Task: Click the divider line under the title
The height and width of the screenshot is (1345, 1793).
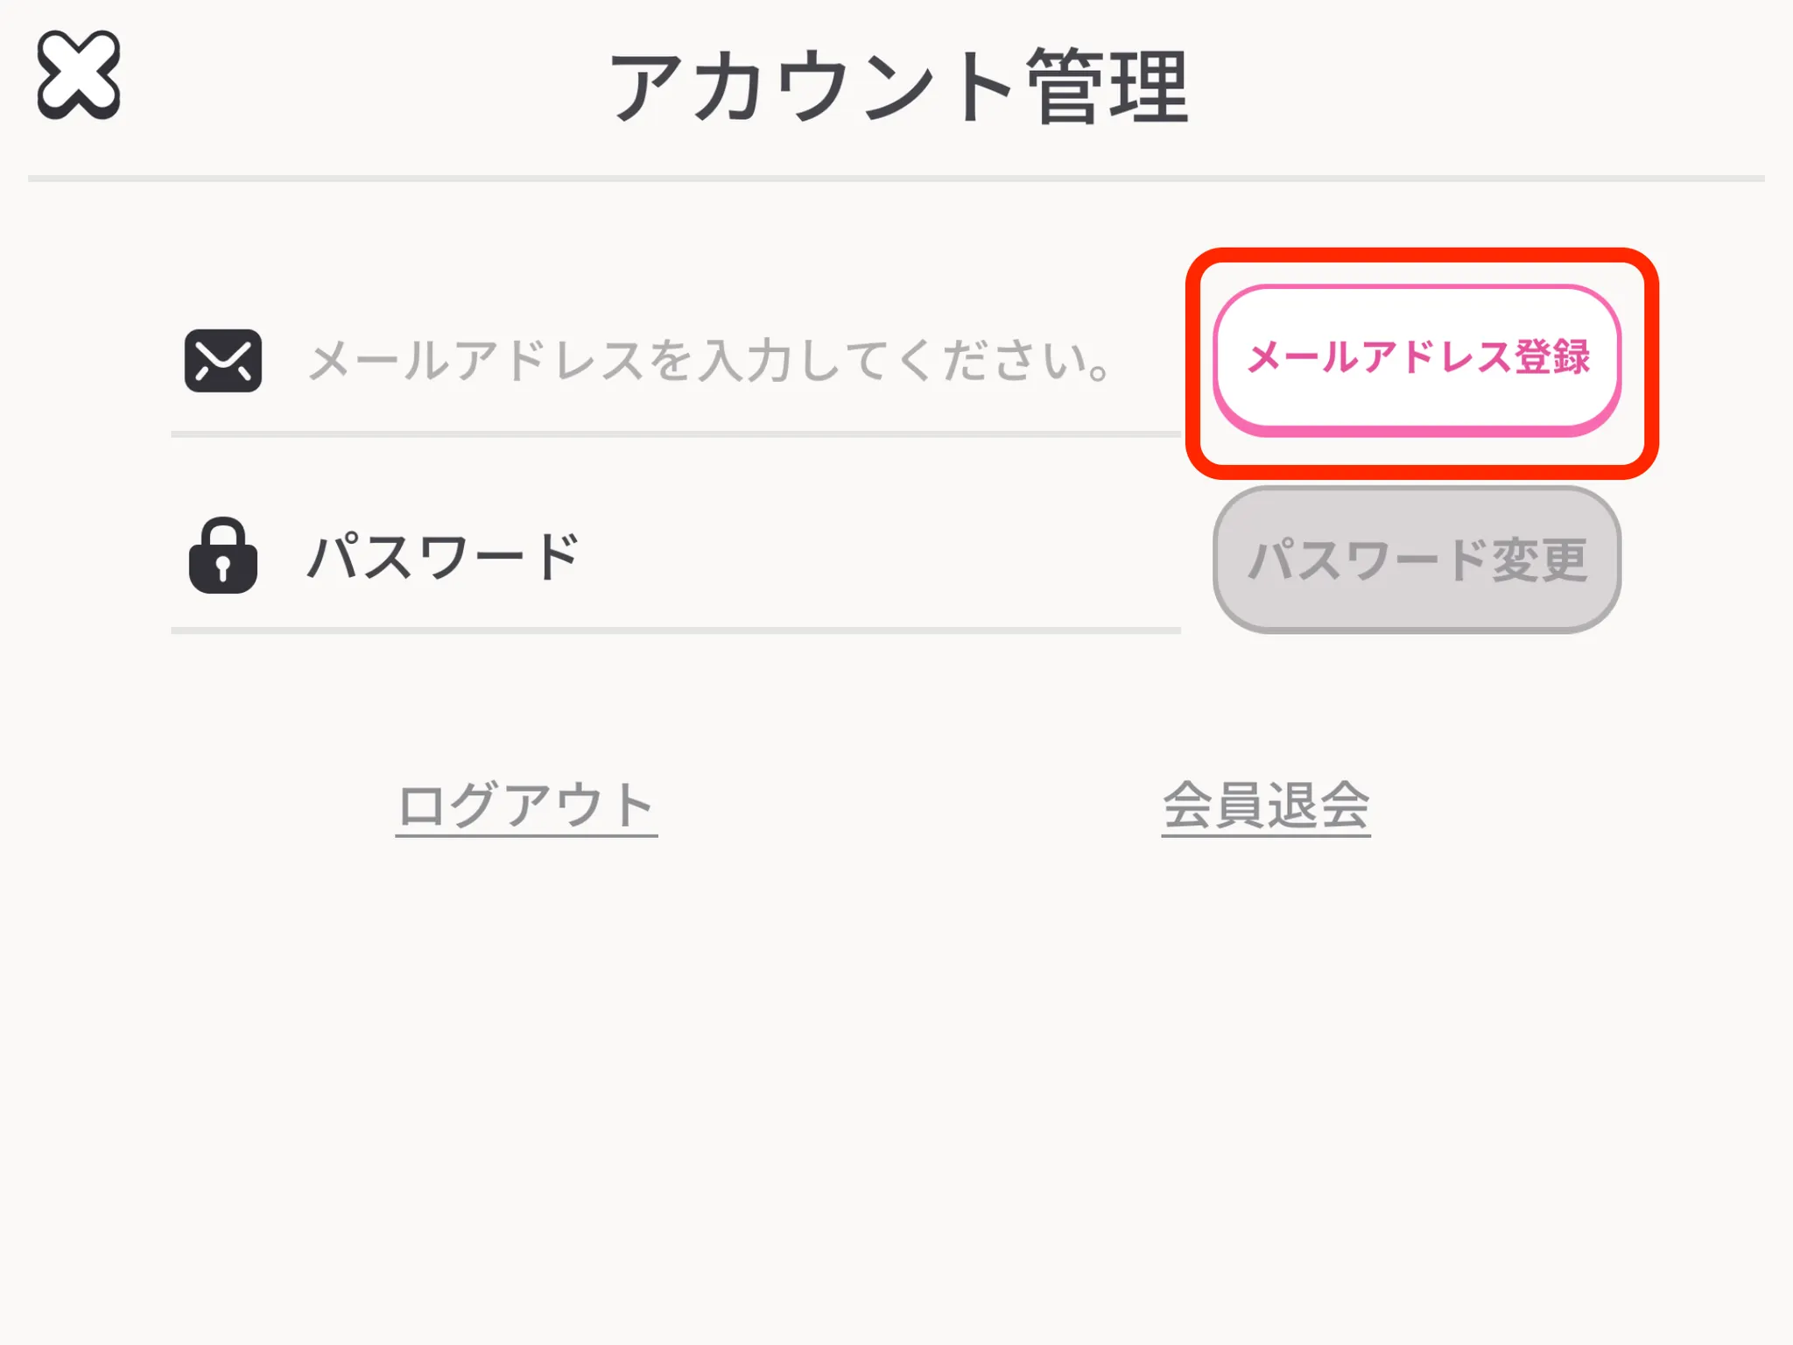Action: click(896, 179)
